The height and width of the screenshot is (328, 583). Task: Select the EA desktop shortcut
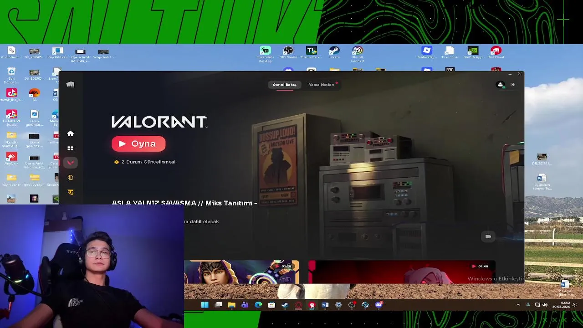click(x=34, y=95)
